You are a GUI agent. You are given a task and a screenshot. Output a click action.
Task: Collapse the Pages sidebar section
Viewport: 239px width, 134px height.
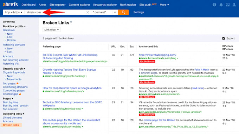coord(8,99)
